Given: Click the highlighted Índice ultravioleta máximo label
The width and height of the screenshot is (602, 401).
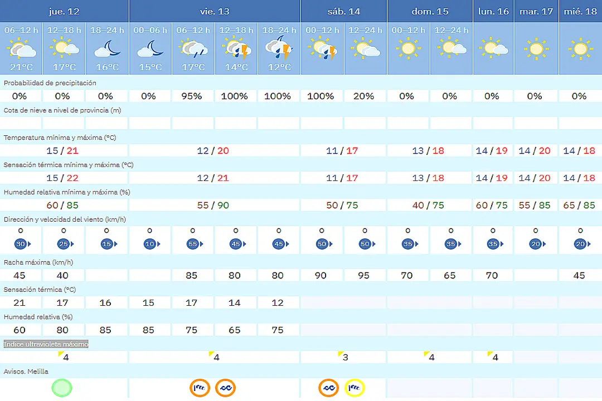Looking at the screenshot, I should tap(46, 344).
